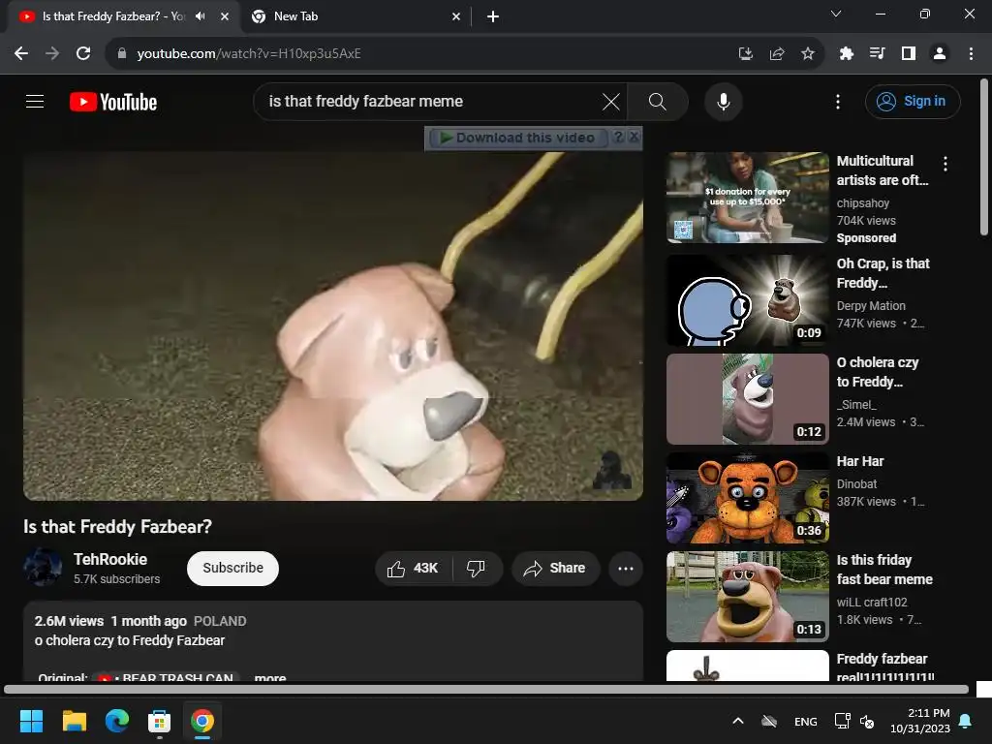The width and height of the screenshot is (992, 744).
Task: Open the Chrome profile icon
Action: [x=940, y=54]
